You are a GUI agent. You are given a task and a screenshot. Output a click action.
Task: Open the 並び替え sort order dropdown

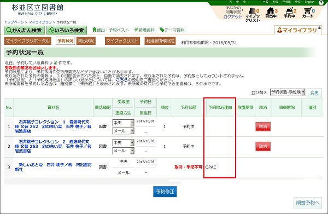(x=288, y=92)
